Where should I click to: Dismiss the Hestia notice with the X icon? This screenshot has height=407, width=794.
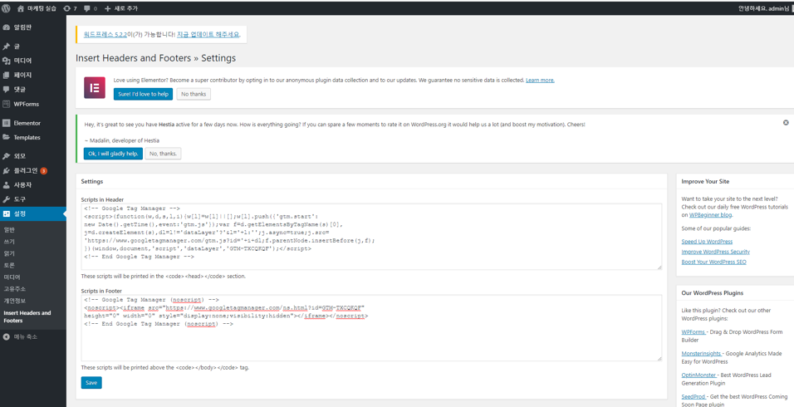coord(786,122)
